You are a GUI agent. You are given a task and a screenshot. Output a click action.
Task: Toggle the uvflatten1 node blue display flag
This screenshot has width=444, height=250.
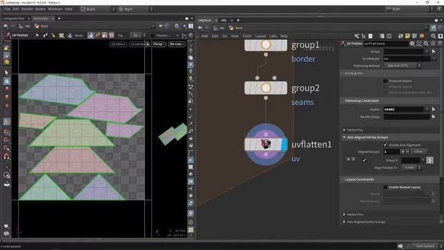point(284,144)
